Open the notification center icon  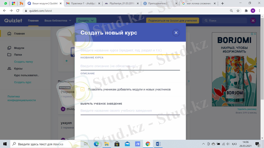pyautogui.click(x=257, y=144)
